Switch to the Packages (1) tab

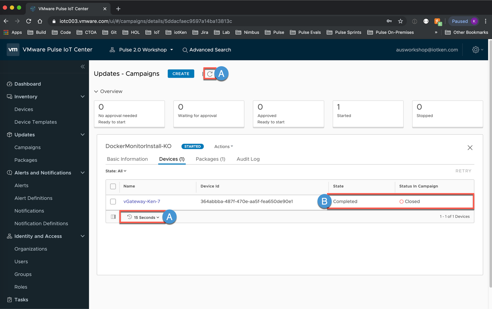pos(210,159)
